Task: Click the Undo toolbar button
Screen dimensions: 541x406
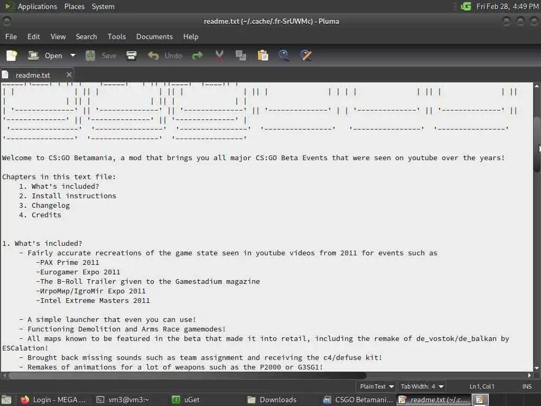Action: pos(165,56)
